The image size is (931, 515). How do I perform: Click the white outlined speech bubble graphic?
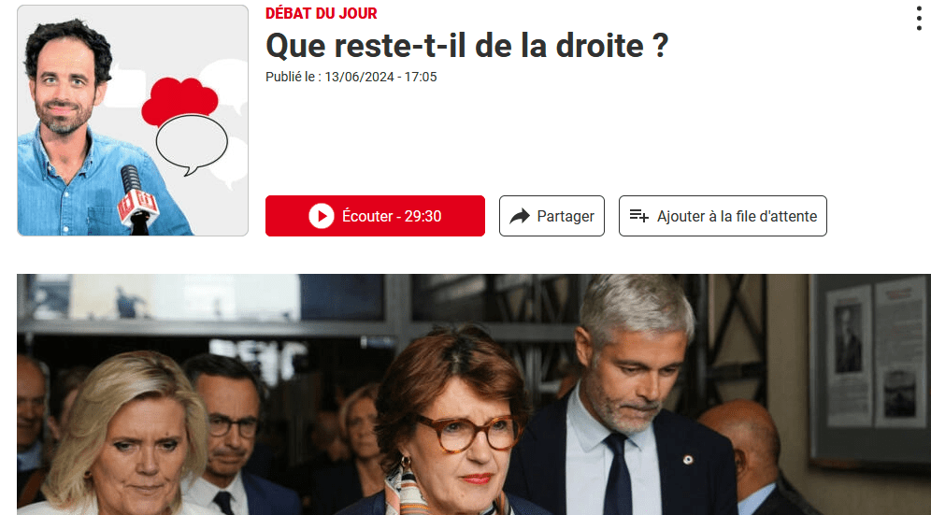[x=192, y=144]
